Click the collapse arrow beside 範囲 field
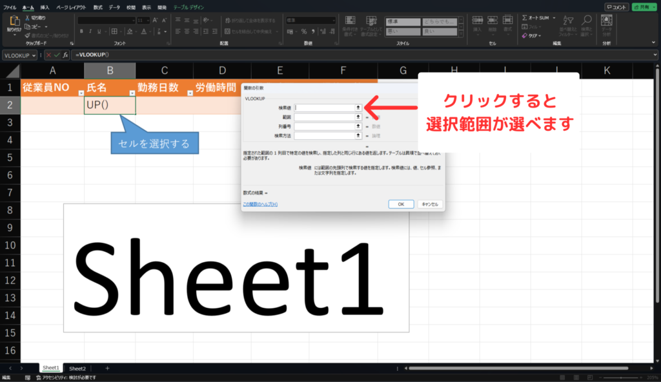The height and width of the screenshot is (382, 661). click(x=358, y=117)
